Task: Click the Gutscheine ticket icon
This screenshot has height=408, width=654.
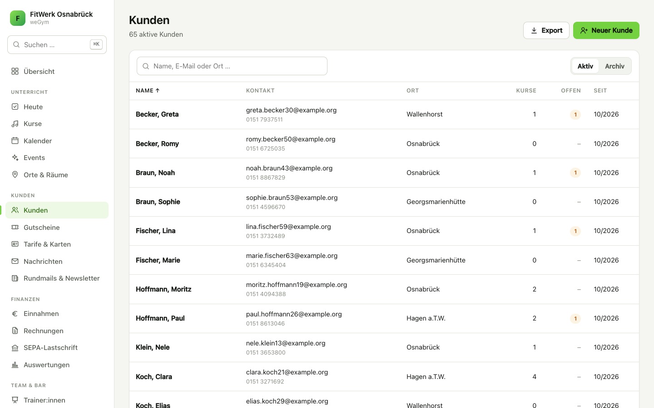Action: pyautogui.click(x=15, y=227)
